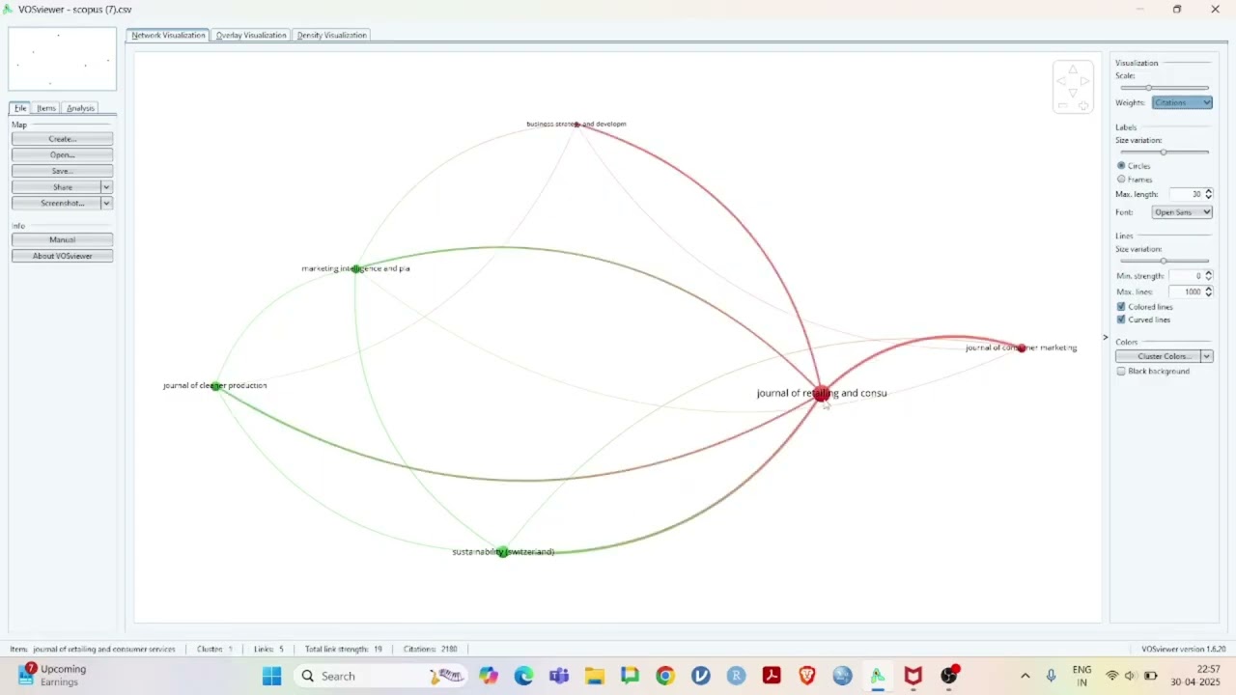
Task: Select the journal of cleaner production node
Action: pyautogui.click(x=216, y=386)
